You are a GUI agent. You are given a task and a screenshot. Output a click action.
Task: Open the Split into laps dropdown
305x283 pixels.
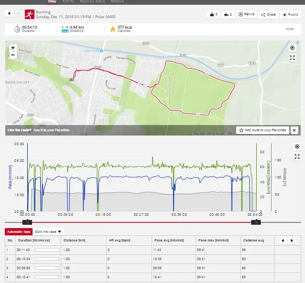48,232
